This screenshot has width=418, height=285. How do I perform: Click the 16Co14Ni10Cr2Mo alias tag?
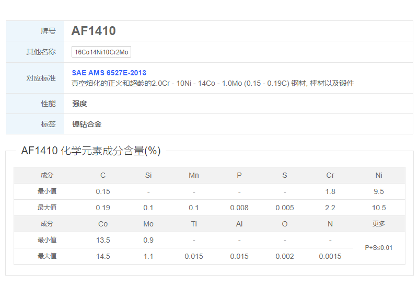tap(101, 52)
